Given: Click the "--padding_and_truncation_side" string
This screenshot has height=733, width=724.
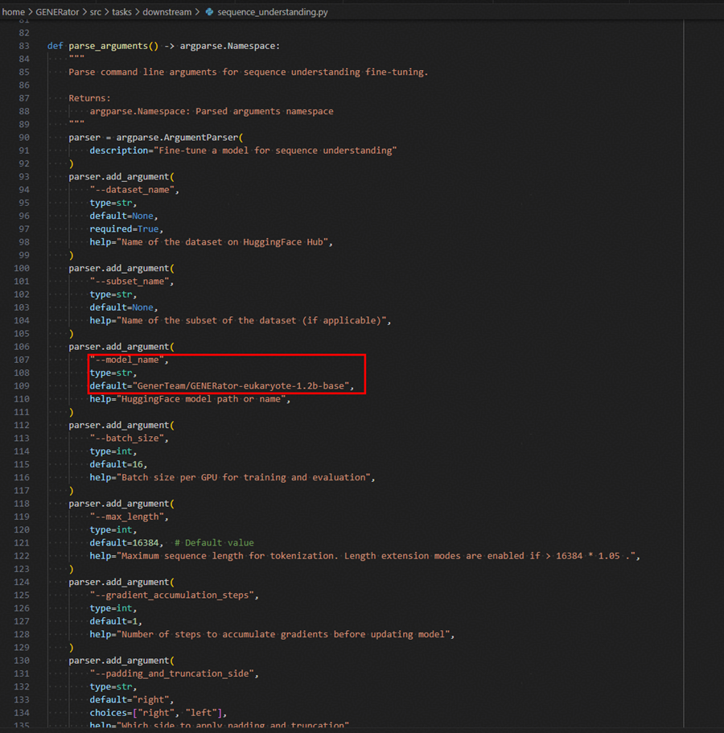Looking at the screenshot, I should click(x=171, y=674).
